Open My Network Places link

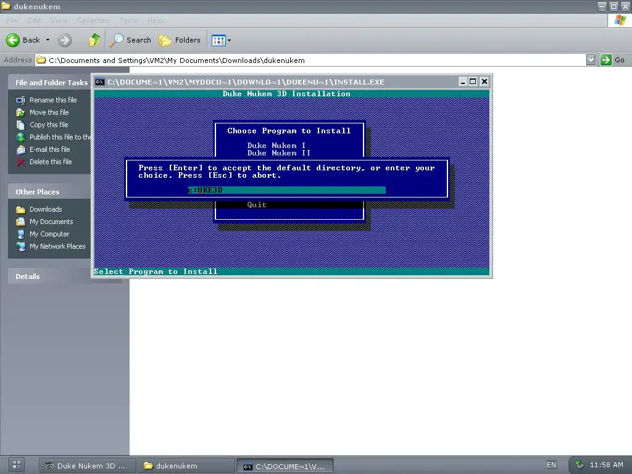click(x=57, y=246)
